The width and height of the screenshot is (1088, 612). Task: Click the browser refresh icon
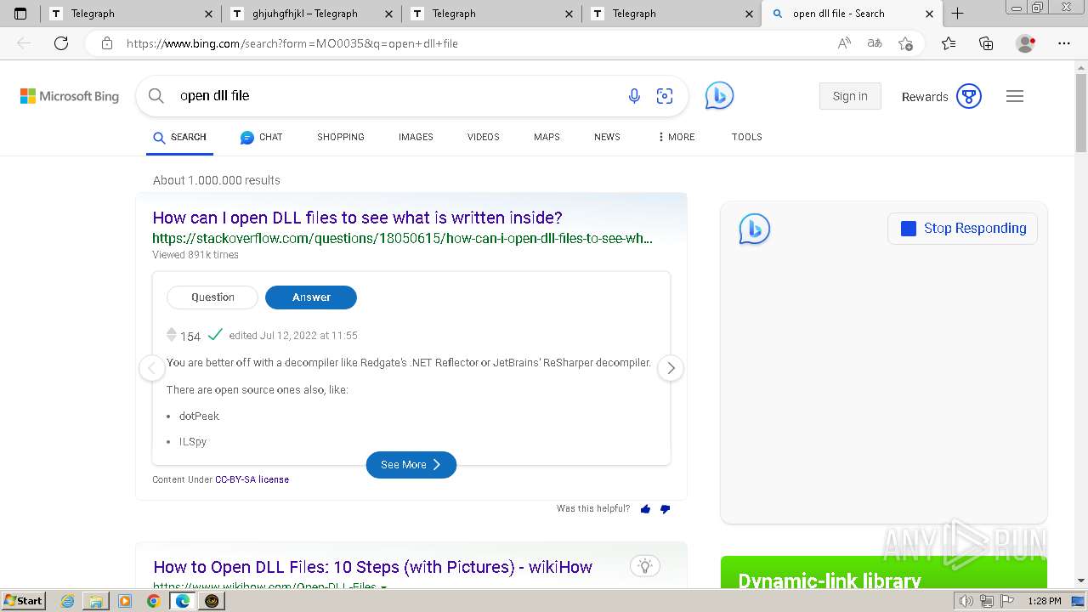tap(61, 43)
